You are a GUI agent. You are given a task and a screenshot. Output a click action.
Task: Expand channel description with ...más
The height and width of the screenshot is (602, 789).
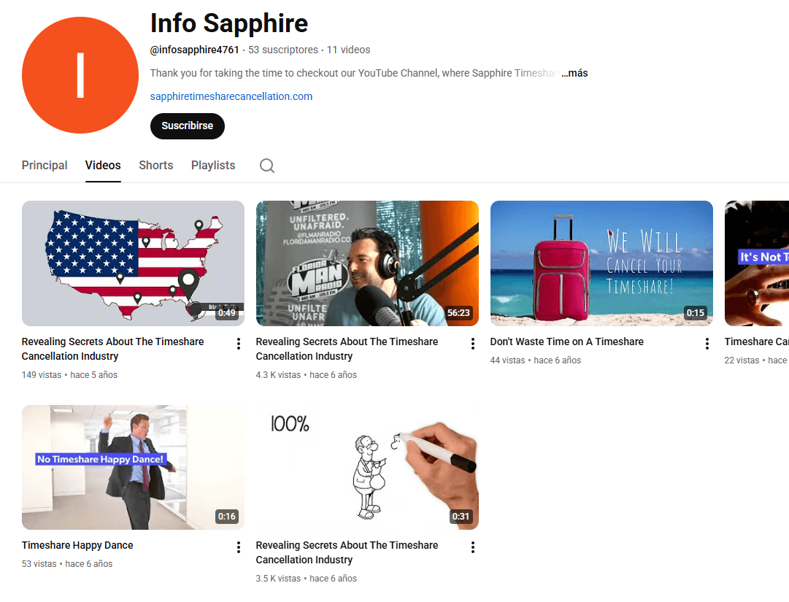pyautogui.click(x=574, y=73)
